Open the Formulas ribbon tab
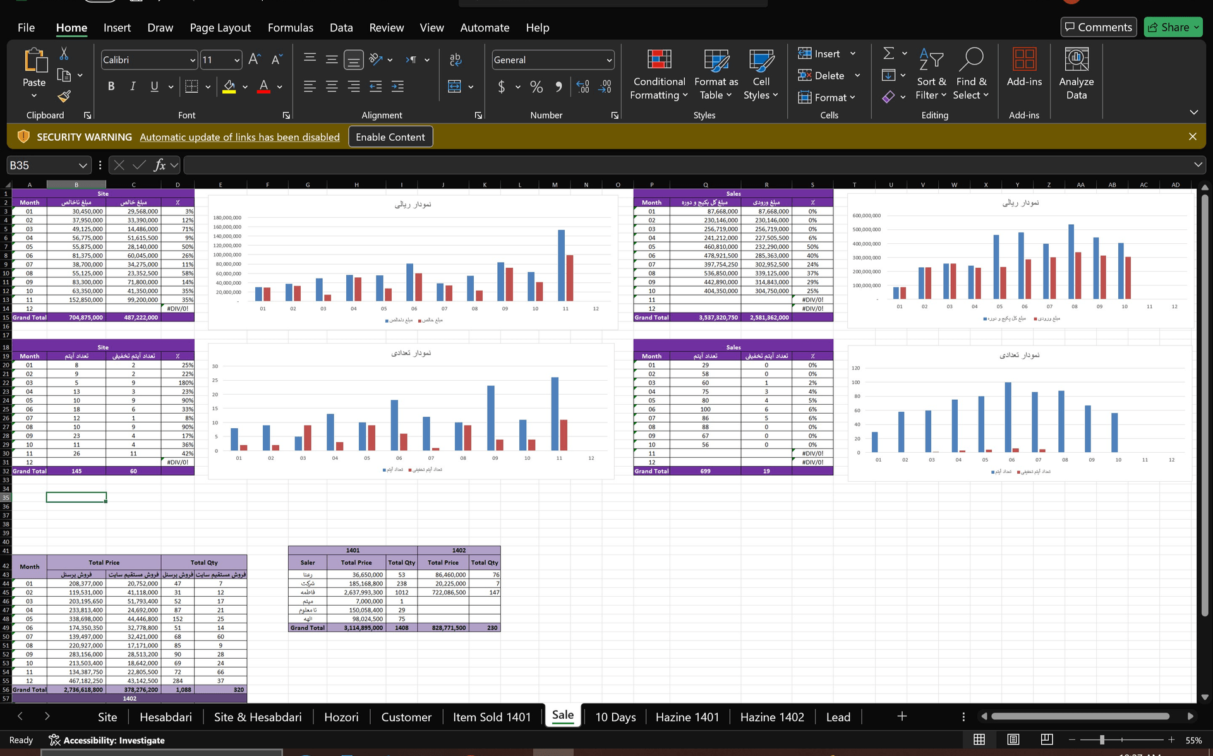Screen dimensions: 1213x756 [x=290, y=28]
